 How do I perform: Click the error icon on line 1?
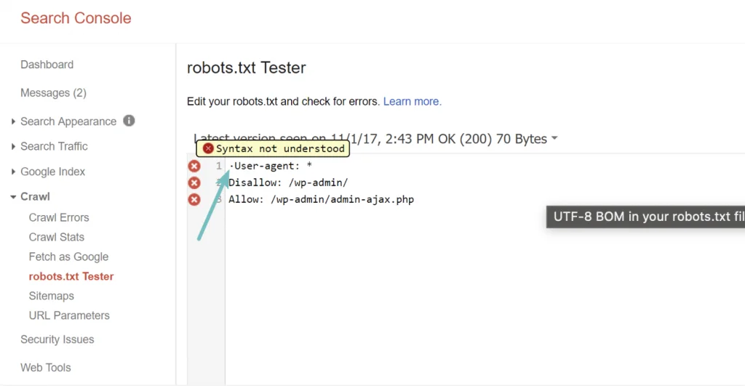(194, 166)
